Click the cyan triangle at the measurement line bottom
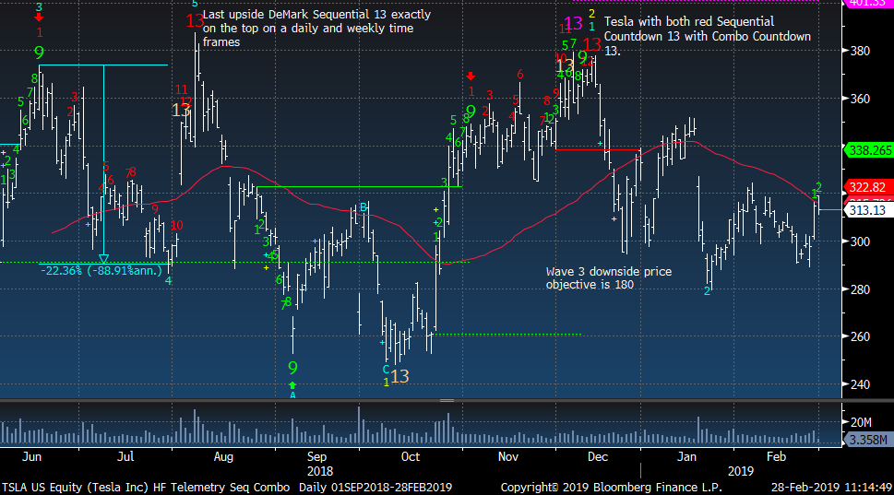This screenshot has height=495, width=894. tap(103, 259)
